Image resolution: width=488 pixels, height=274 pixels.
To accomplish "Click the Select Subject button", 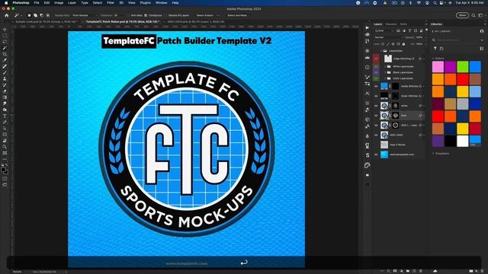I will point(205,15).
